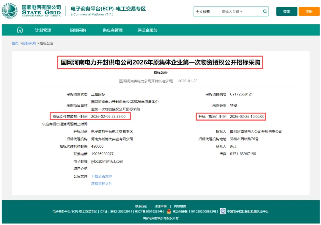Image resolution: width=321 pixels, height=225 pixels.
Task: Open 网站地图 footer link
Action: pos(180,206)
